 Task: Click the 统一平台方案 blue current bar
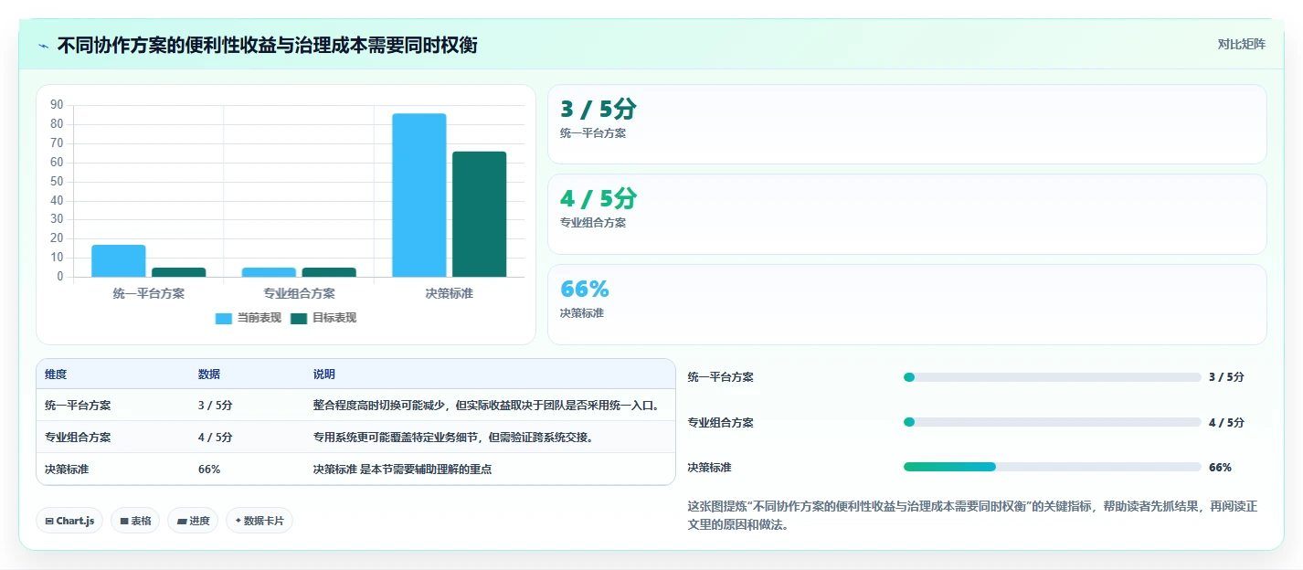(x=119, y=261)
